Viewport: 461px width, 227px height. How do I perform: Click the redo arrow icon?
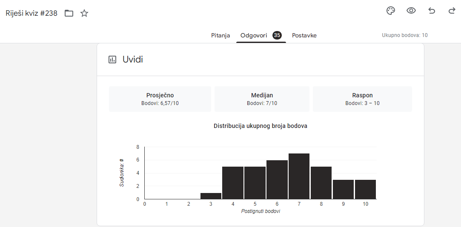[x=452, y=11]
